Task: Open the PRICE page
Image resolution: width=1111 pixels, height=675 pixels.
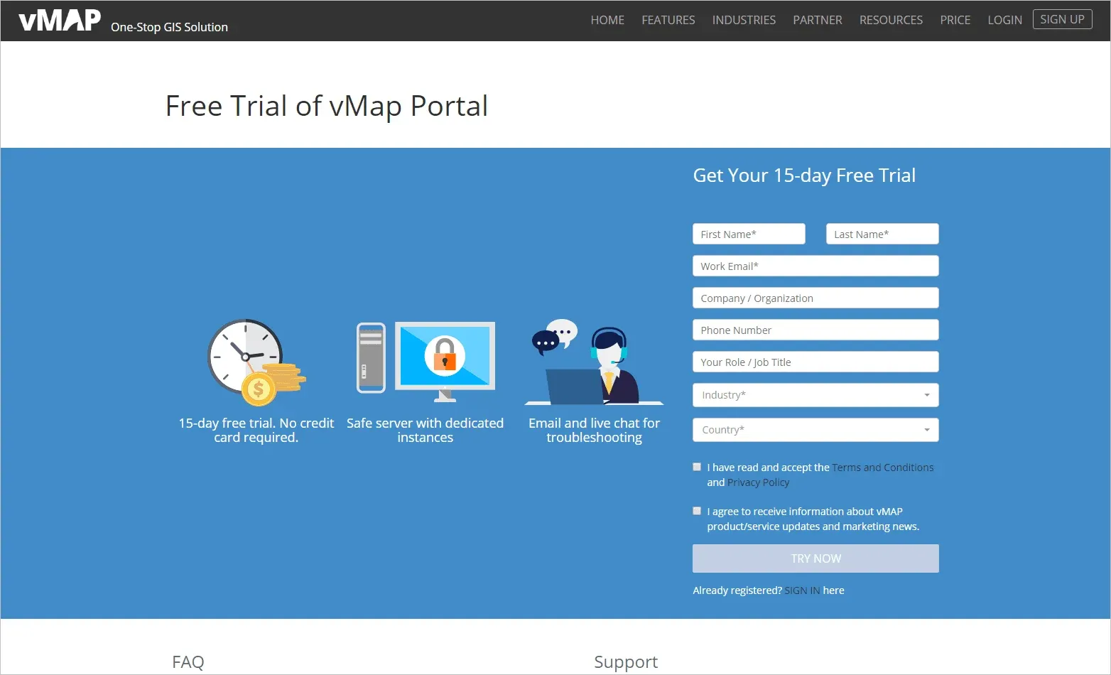Action: (x=955, y=20)
